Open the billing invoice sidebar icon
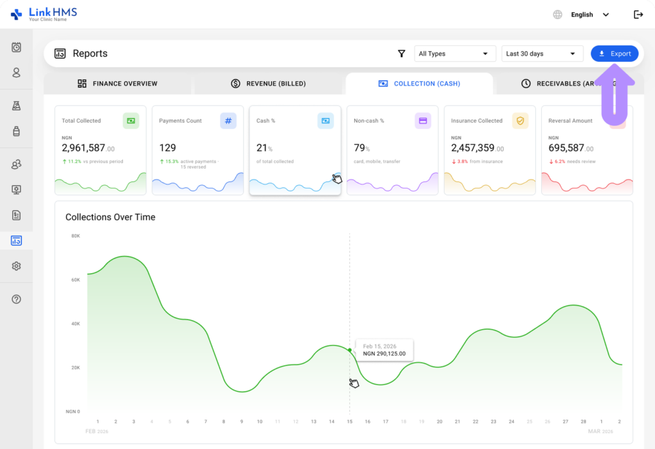Viewport: 655px width, 449px height. coord(16,215)
